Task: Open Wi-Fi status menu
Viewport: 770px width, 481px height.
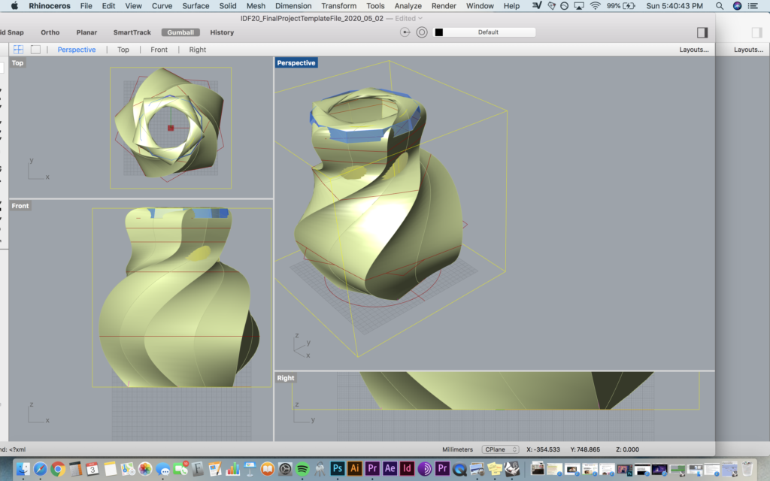Action: coord(596,6)
